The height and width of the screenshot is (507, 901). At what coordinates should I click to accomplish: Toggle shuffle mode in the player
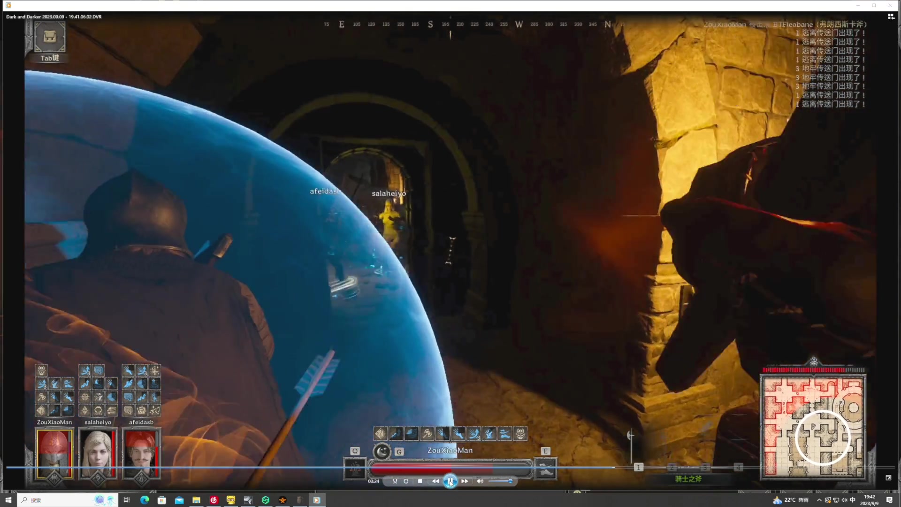click(395, 481)
